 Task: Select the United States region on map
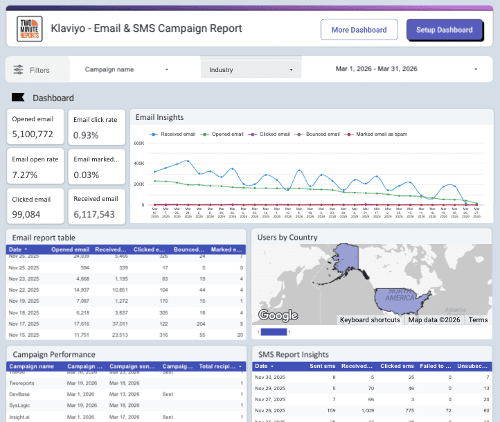point(399,301)
